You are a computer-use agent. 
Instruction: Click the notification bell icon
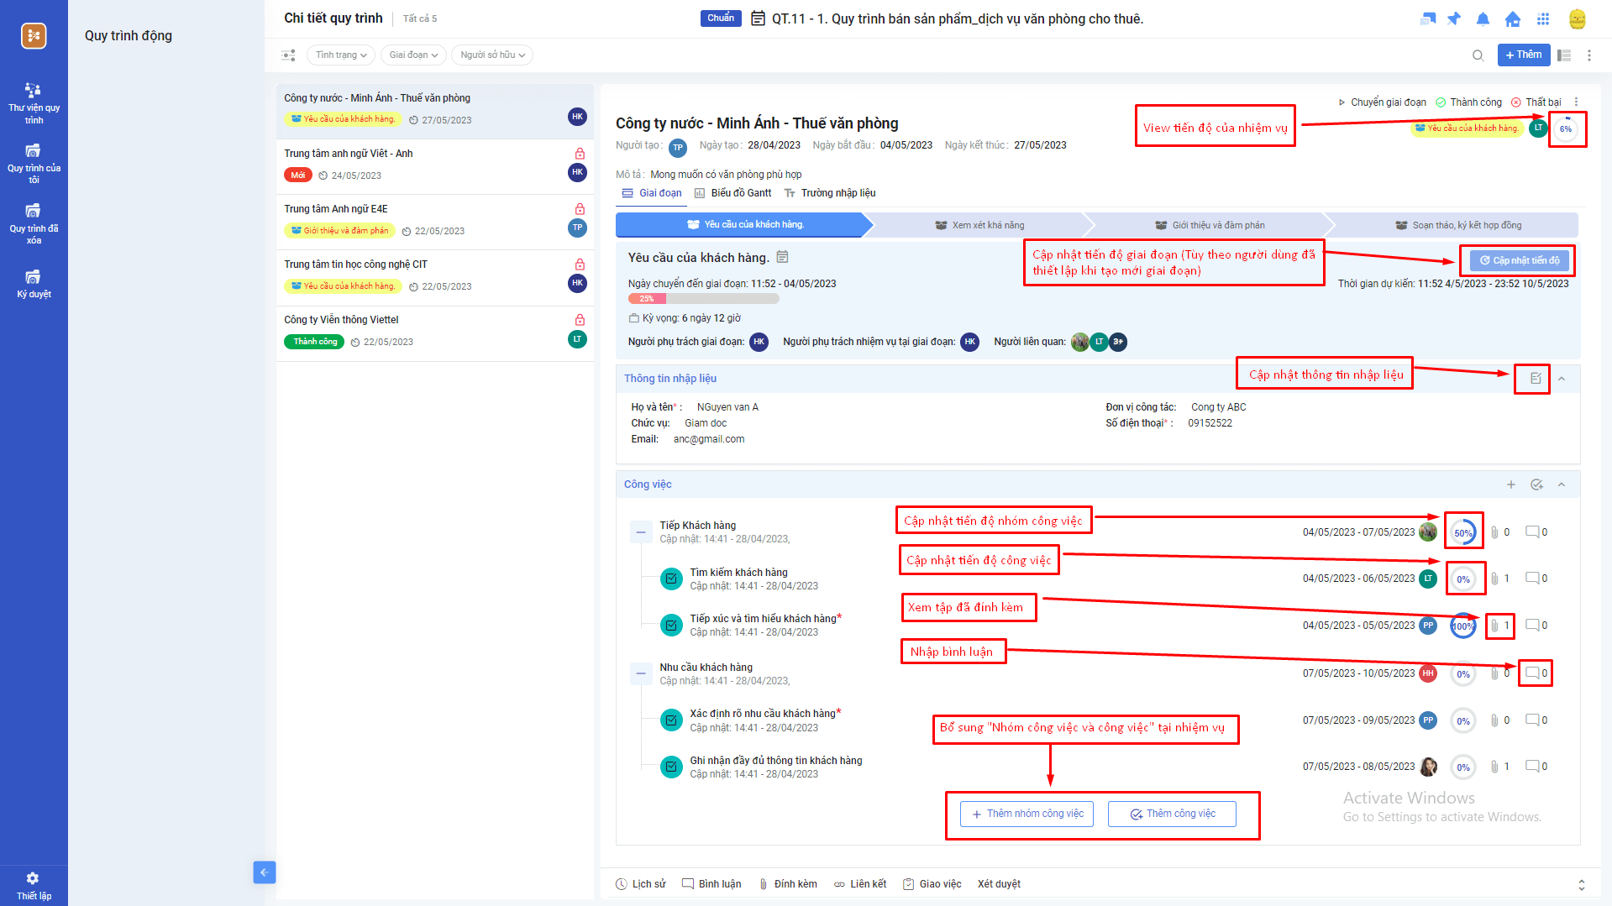[x=1483, y=18]
